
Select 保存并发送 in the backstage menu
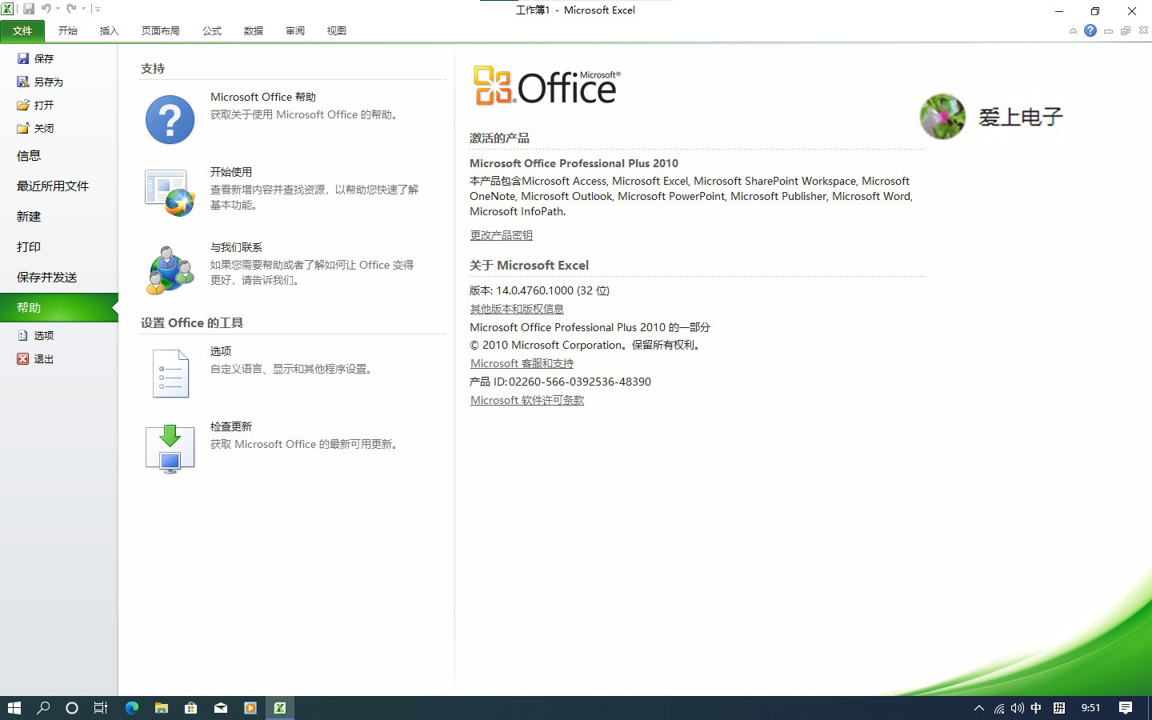[59, 278]
